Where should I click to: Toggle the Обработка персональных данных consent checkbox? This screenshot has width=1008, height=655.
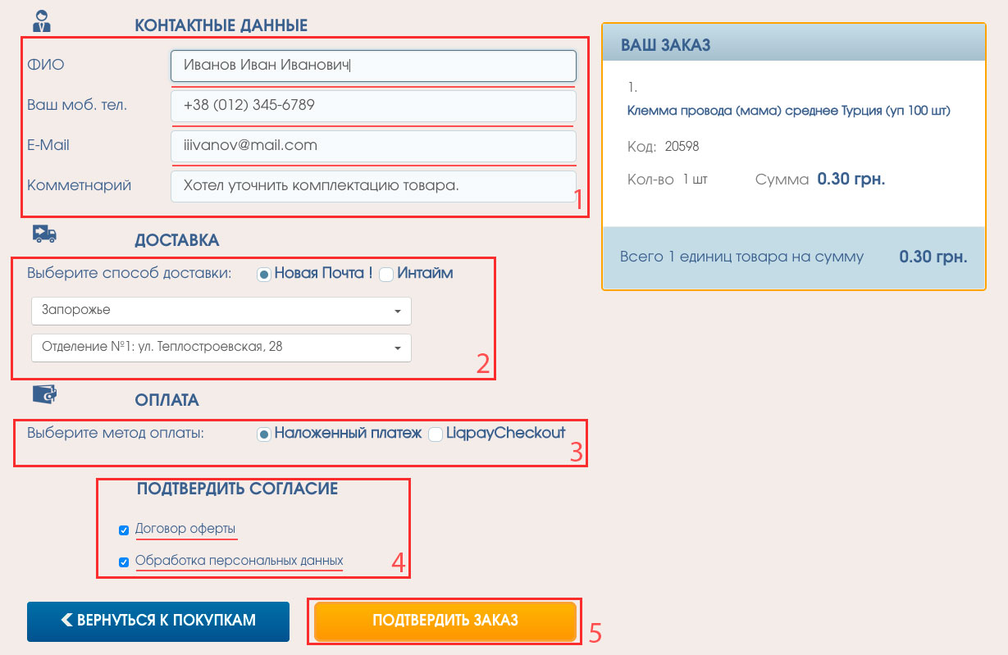pos(124,562)
